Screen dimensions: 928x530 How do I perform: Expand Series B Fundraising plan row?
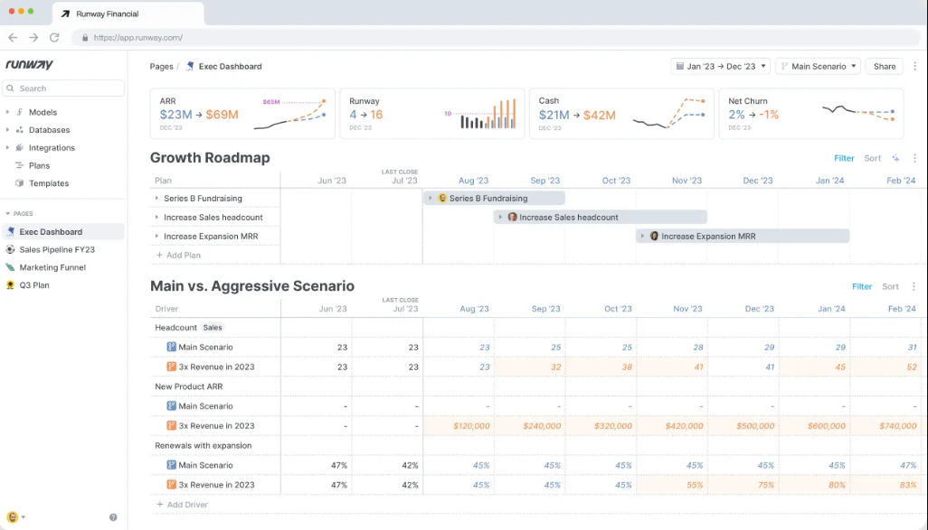[156, 198]
